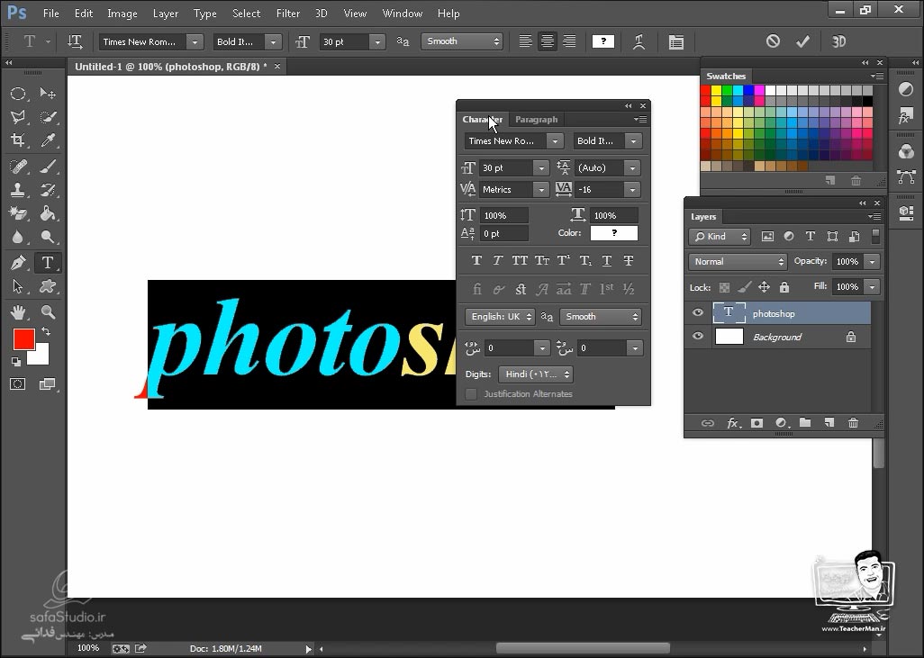This screenshot has height=658, width=924.
Task: Click the Character panel text color swatch
Action: [x=614, y=233]
